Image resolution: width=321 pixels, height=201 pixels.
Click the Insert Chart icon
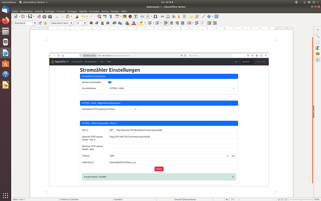point(130,16)
